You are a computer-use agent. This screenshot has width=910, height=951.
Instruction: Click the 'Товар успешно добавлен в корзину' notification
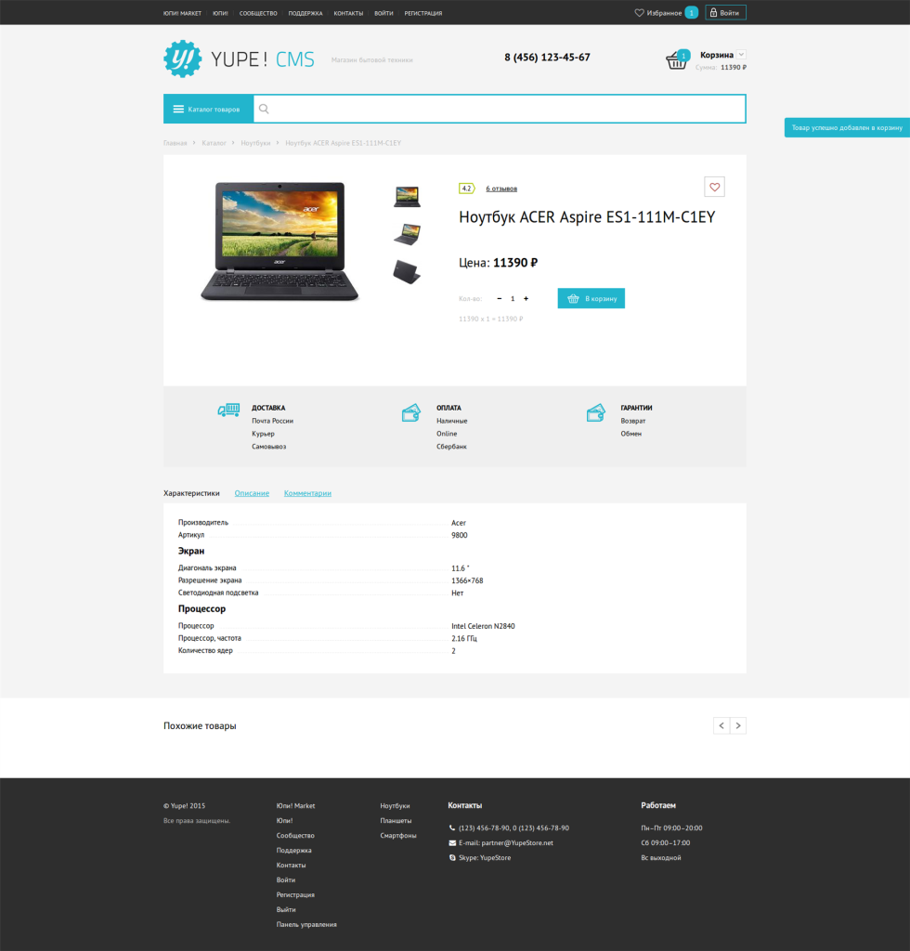[847, 127]
